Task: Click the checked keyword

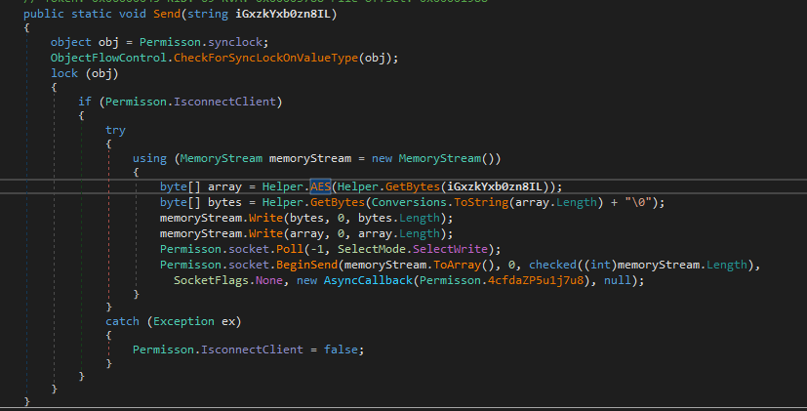Action: pos(552,265)
